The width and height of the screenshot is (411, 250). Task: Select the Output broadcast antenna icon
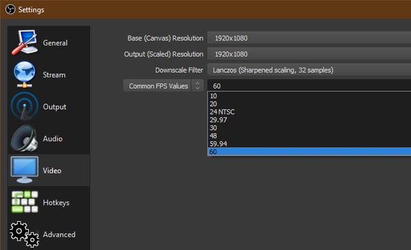pyautogui.click(x=24, y=107)
